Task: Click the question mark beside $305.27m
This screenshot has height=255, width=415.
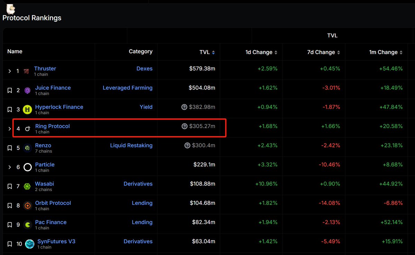Action: click(184, 126)
